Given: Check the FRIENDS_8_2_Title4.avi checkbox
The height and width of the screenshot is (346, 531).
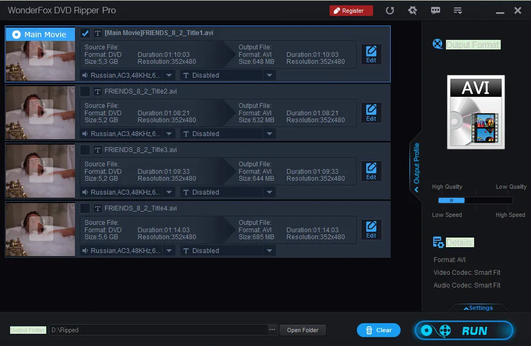Looking at the screenshot, I should click(x=85, y=208).
